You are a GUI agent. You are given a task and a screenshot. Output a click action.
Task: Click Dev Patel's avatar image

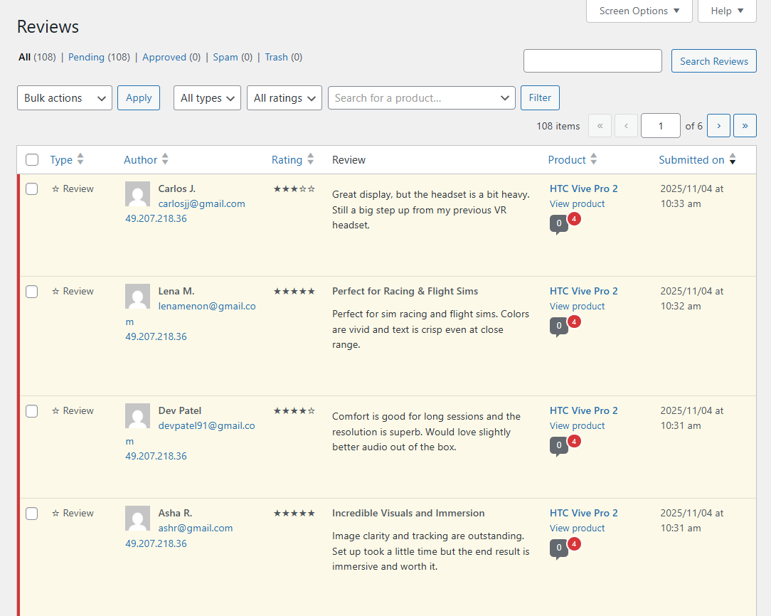(x=137, y=416)
